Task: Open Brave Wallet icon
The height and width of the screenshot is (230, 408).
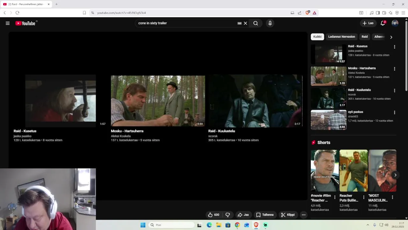Action: [384, 13]
